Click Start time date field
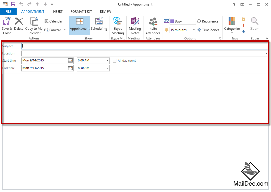The width and height of the screenshot is (271, 192). tap(45, 61)
